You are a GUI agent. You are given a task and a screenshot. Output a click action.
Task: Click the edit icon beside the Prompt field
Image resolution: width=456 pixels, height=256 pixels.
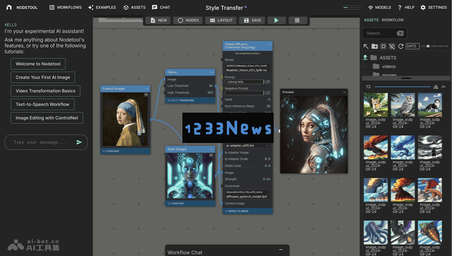pyautogui.click(x=268, y=82)
